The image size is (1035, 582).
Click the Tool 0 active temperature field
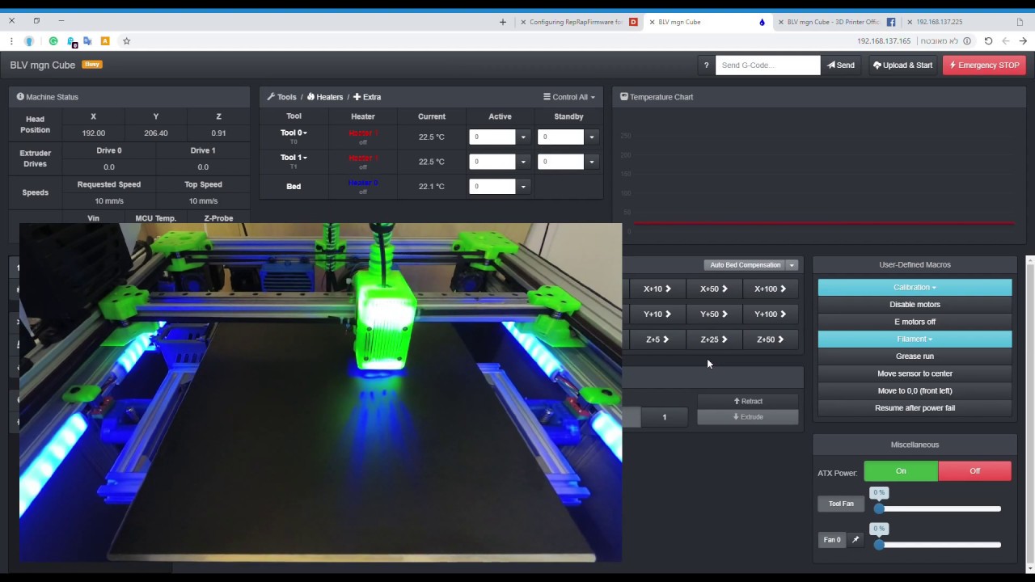(492, 137)
